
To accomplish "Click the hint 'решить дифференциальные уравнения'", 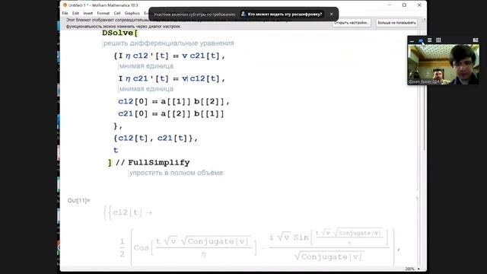I will [169, 43].
